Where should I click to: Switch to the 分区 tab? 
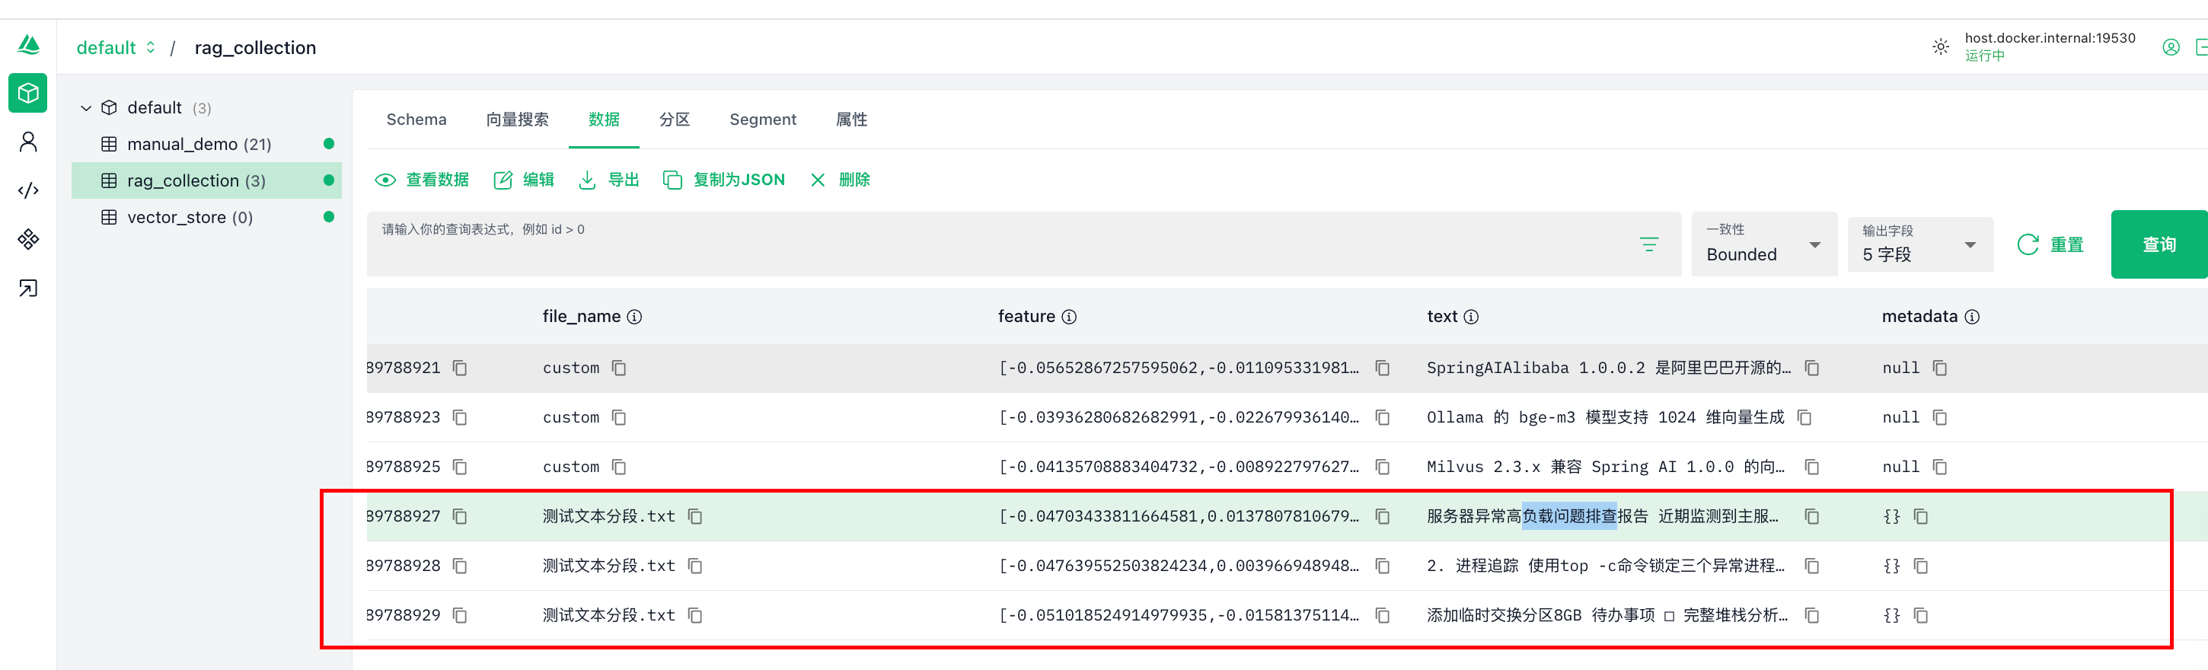[675, 120]
